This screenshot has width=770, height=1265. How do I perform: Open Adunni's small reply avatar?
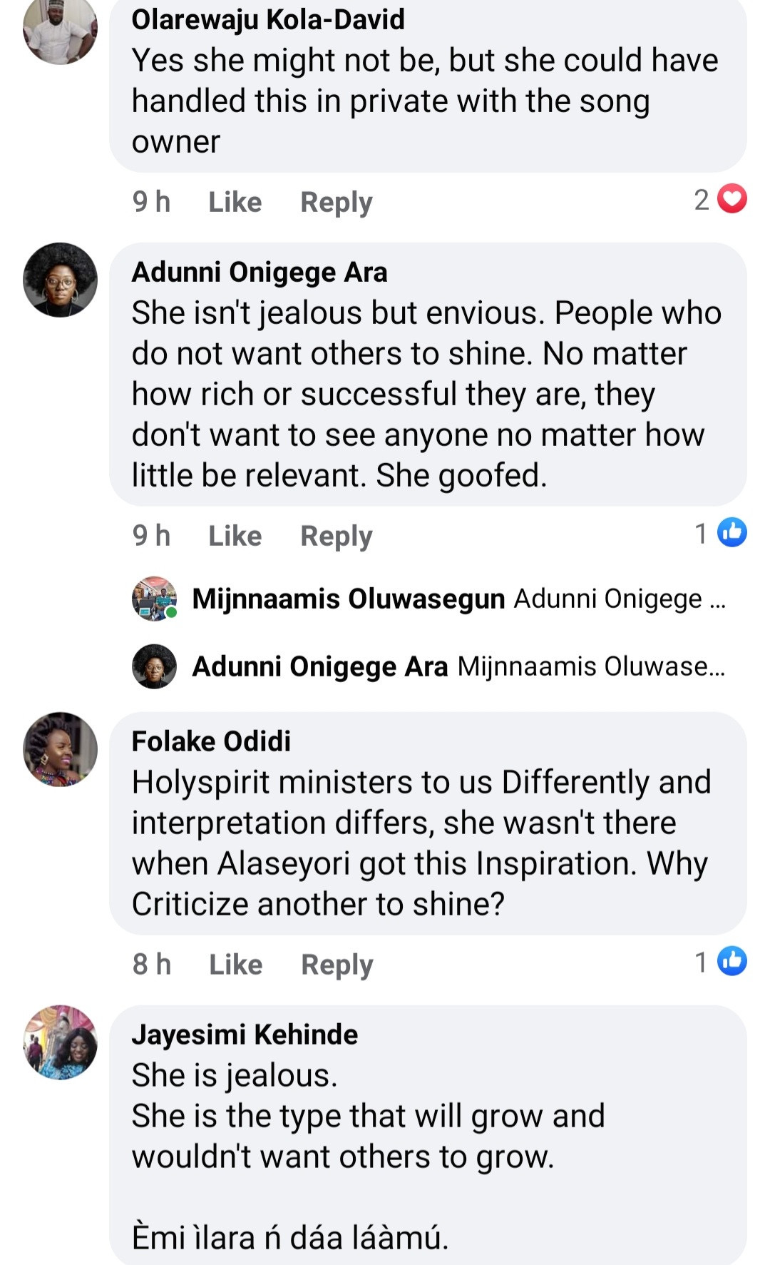click(x=154, y=666)
